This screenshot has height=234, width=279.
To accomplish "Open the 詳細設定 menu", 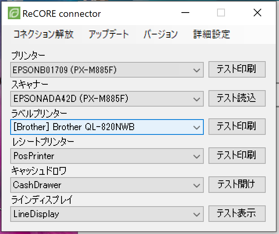I will tap(212, 34).
